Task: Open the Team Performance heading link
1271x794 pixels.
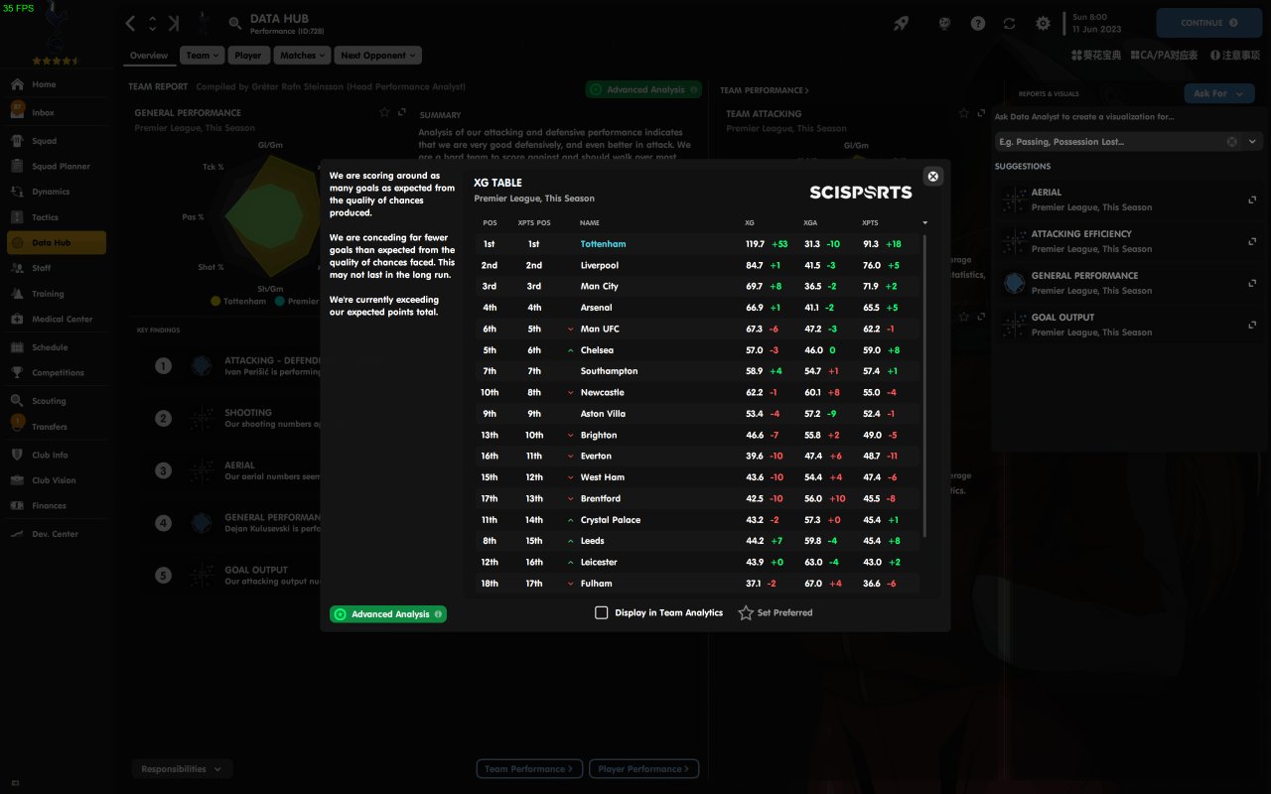Action: tap(765, 90)
